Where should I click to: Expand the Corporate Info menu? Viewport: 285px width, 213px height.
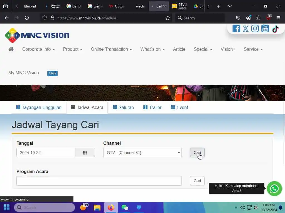(x=38, y=49)
